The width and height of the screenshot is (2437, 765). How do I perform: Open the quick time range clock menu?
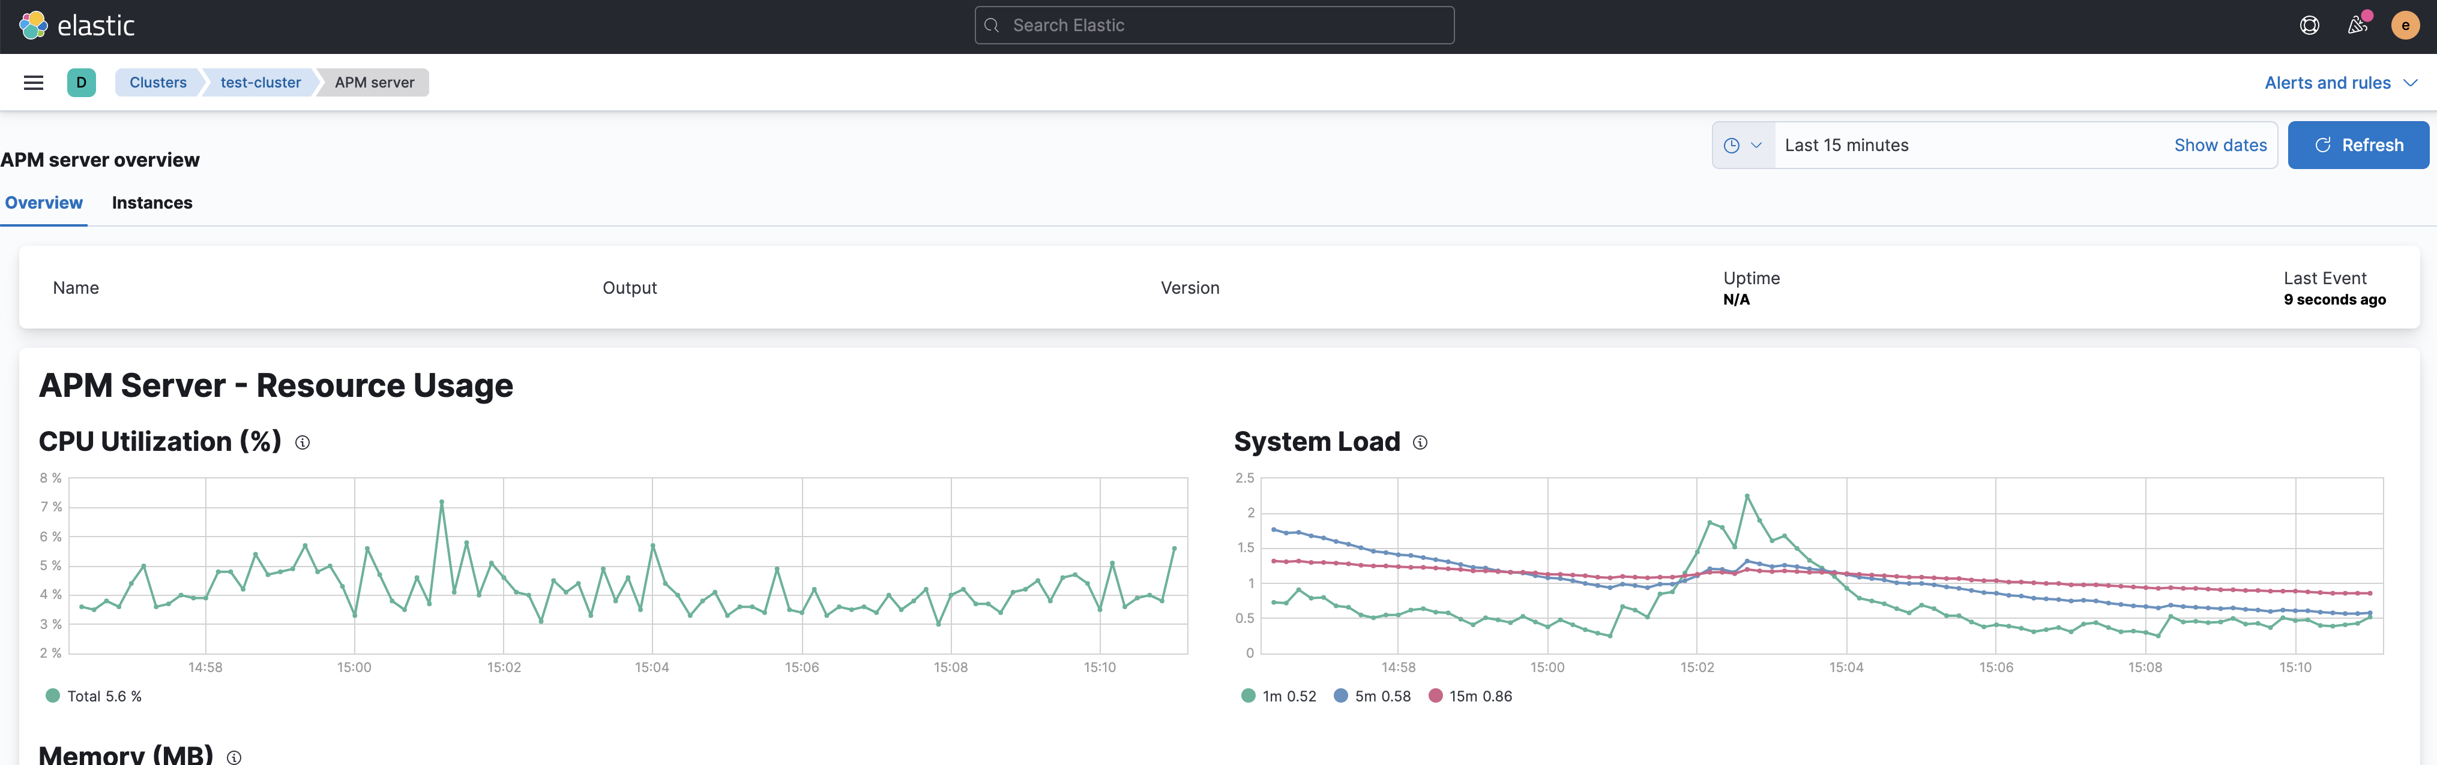1743,146
